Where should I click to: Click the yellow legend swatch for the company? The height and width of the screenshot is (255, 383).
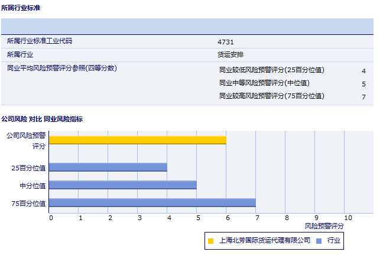[x=211, y=241]
